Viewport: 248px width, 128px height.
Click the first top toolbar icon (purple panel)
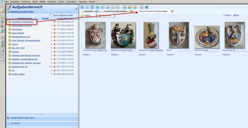(82, 7)
